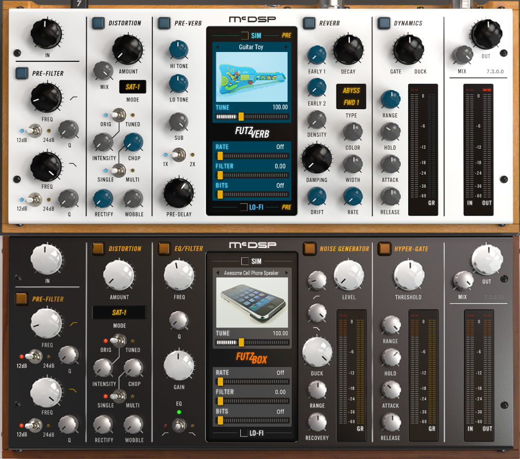Click FutzBox EQ FREQ knob

179,276
